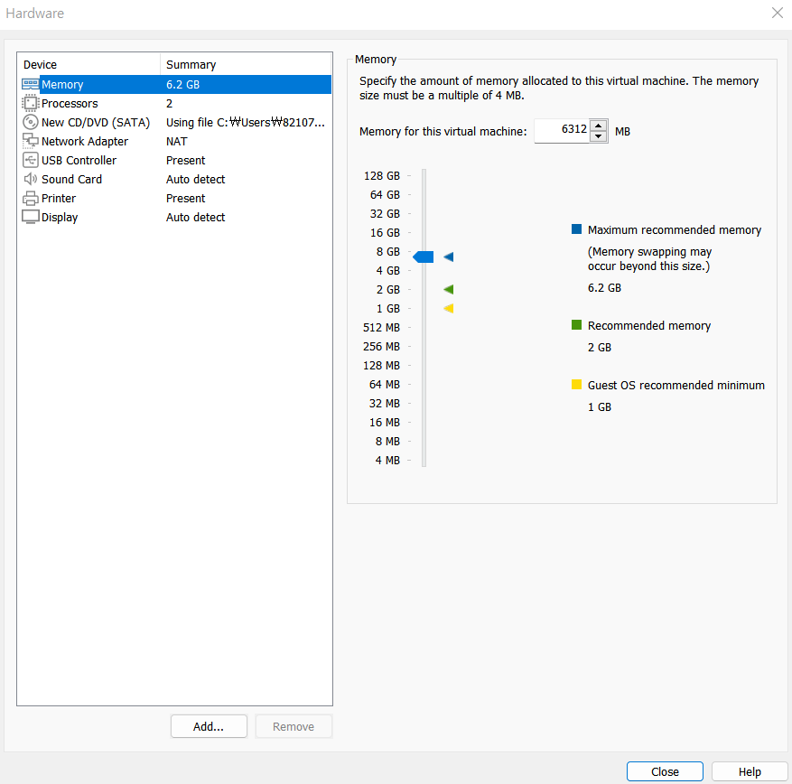Select the Processors row label
This screenshot has height=784, width=792.
(x=70, y=104)
